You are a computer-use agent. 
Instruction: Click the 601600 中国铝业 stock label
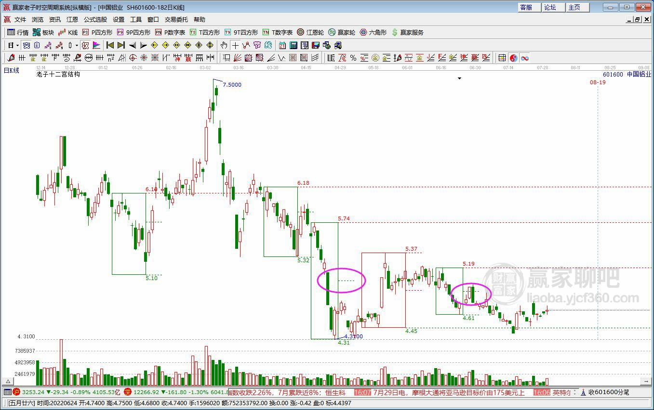(x=627, y=75)
